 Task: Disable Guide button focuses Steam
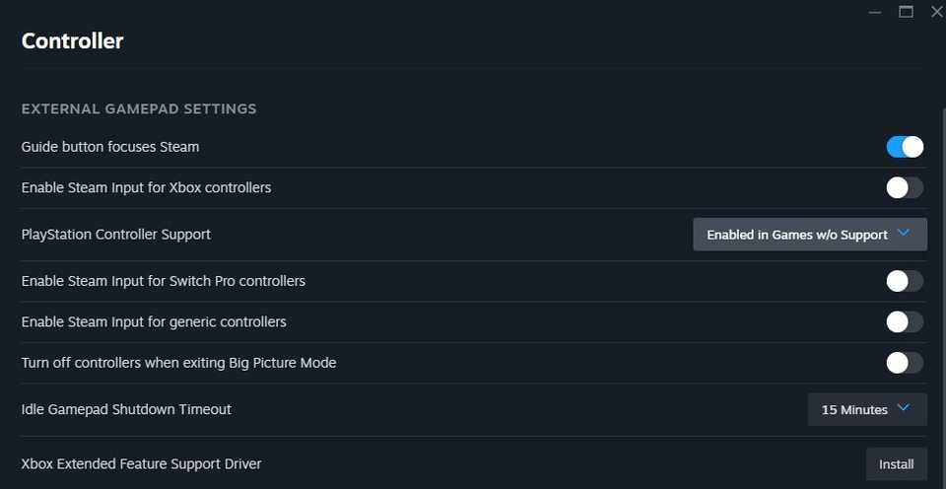point(905,147)
